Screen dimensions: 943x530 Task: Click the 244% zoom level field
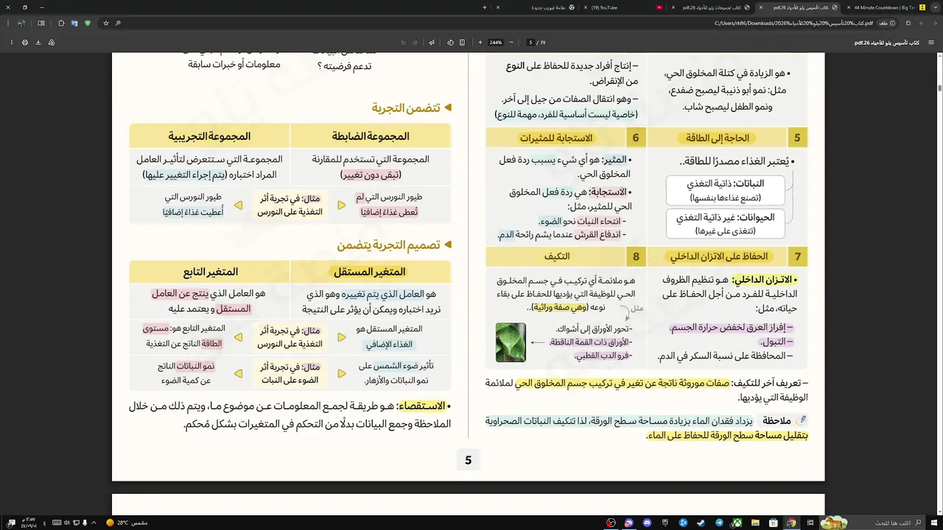496,42
